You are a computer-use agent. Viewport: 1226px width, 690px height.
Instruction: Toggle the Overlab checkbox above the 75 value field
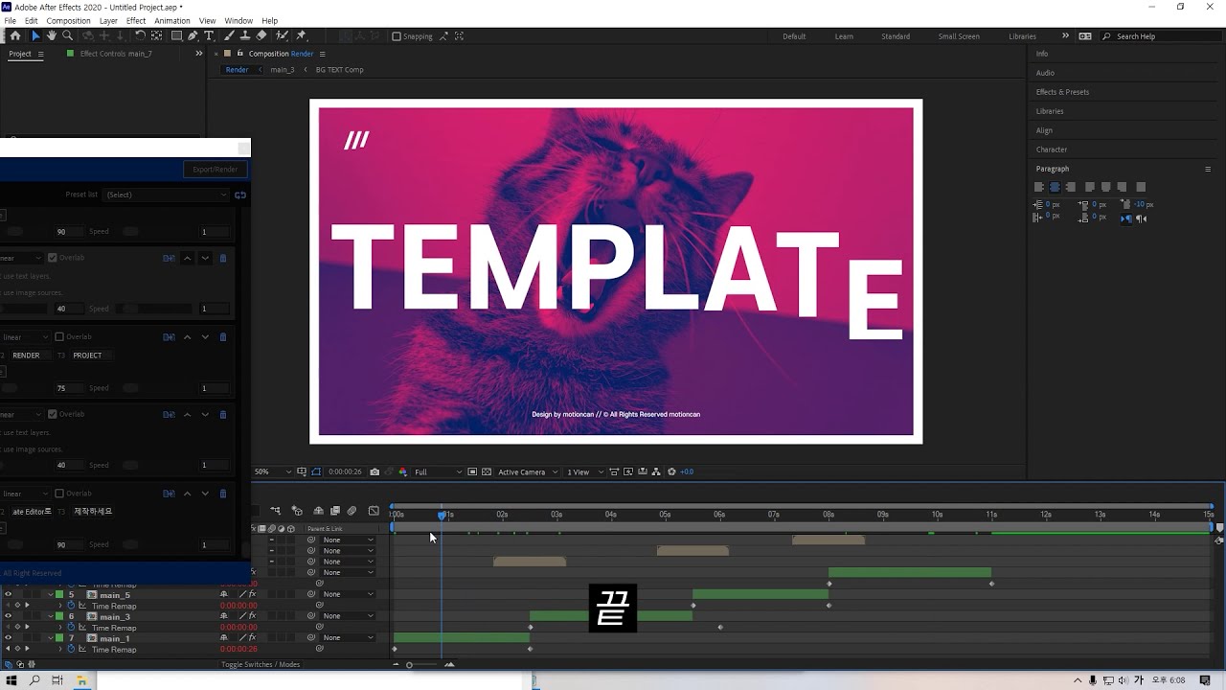[x=59, y=337]
